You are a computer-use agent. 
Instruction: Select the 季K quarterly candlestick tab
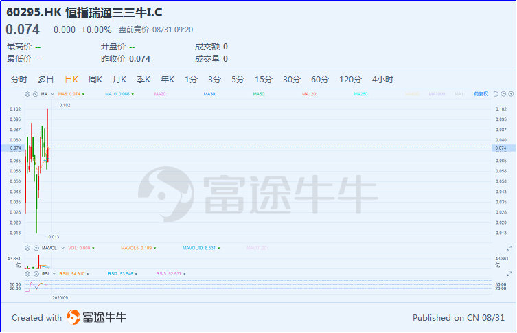pyautogui.click(x=143, y=80)
